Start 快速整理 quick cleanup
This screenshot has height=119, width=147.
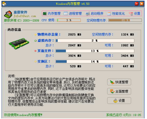coord(119,82)
